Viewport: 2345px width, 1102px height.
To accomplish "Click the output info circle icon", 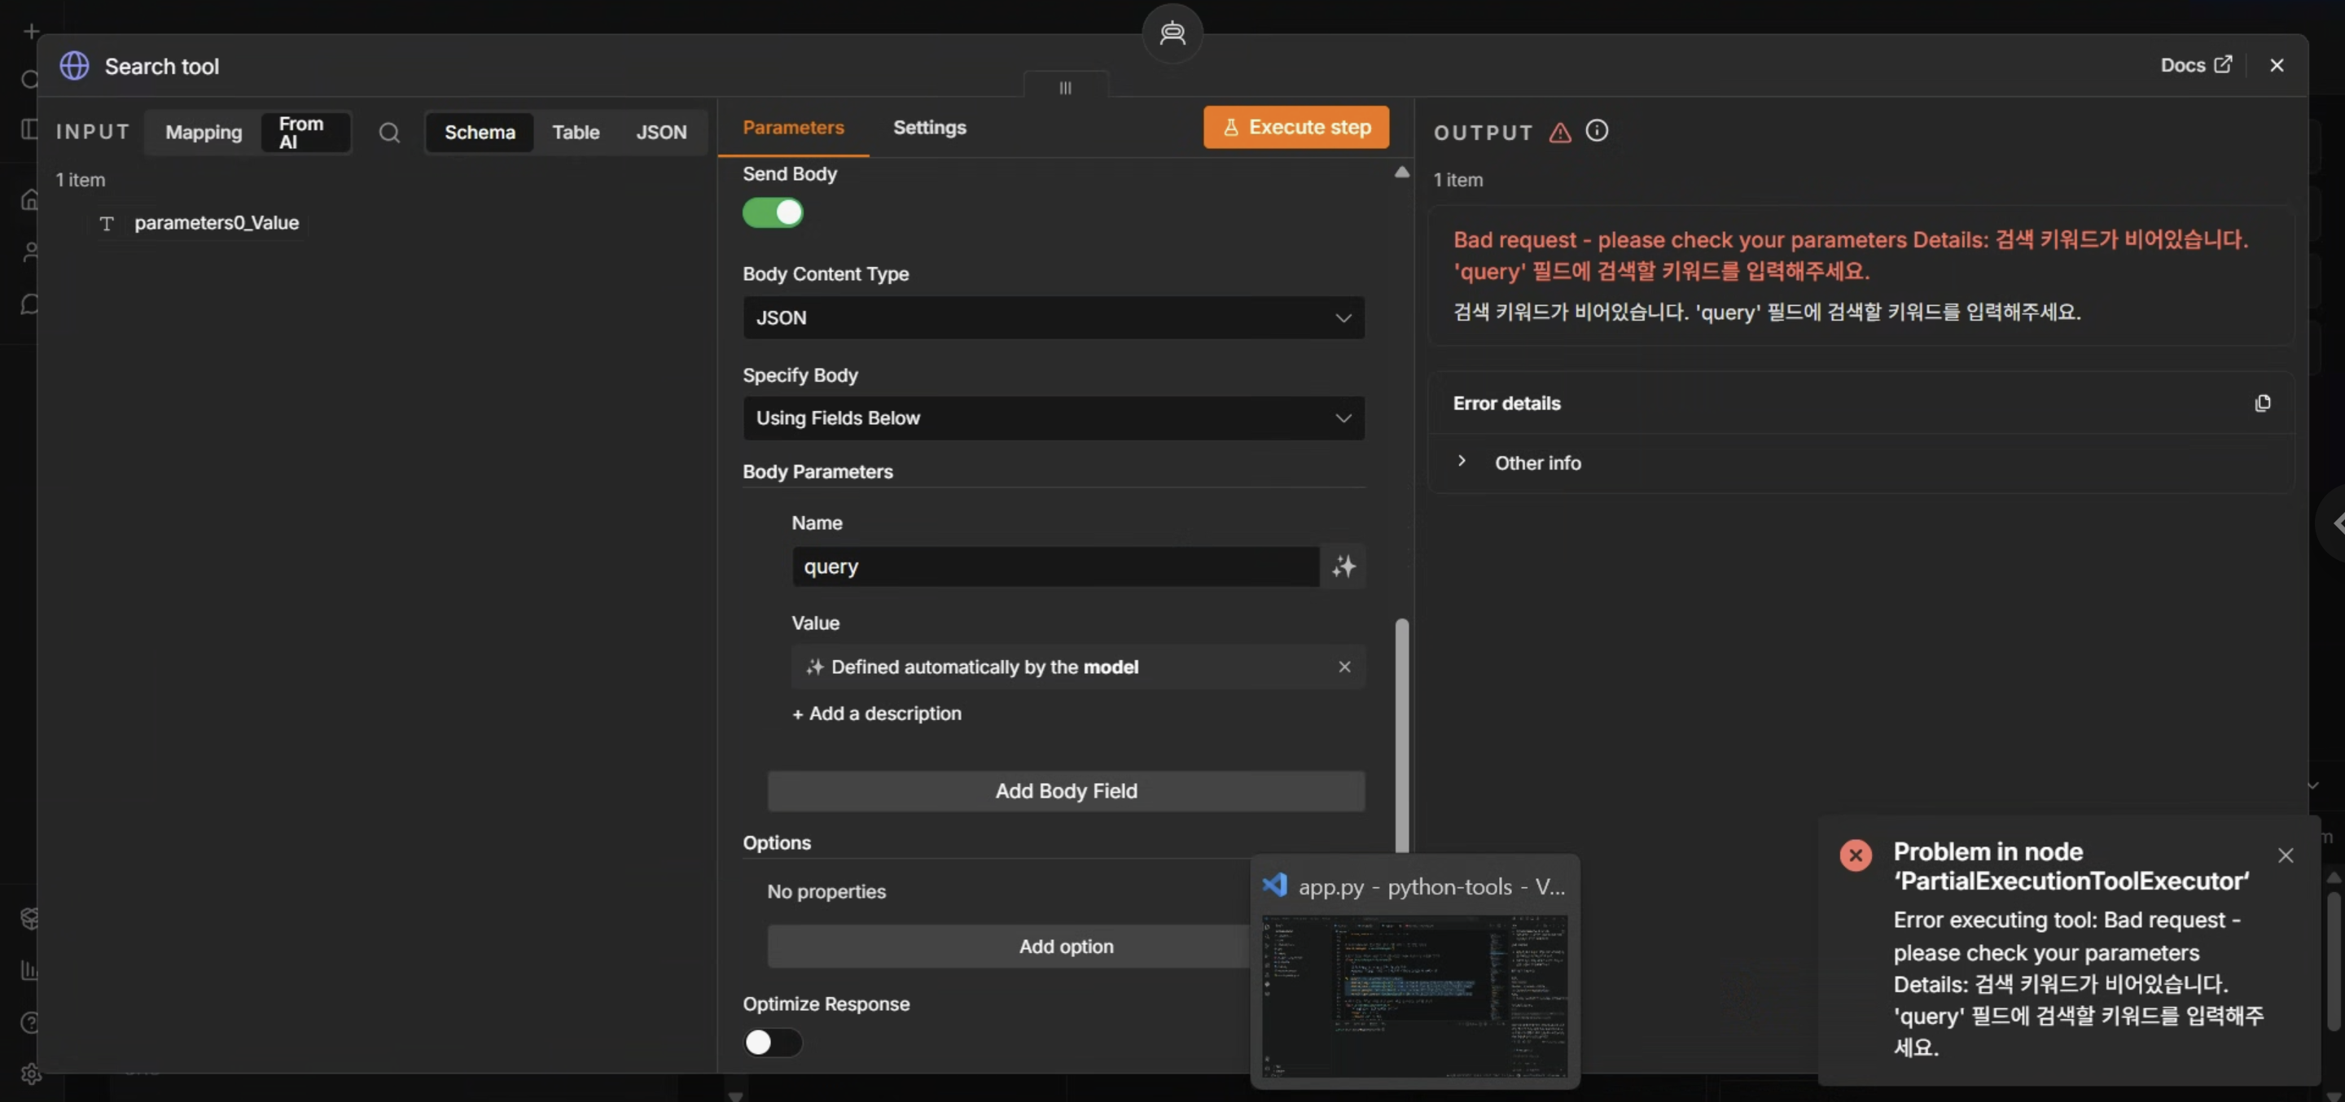I will coord(1597,131).
